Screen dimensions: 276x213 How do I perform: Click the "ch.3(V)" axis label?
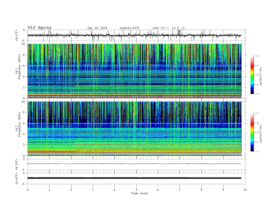click(17, 165)
